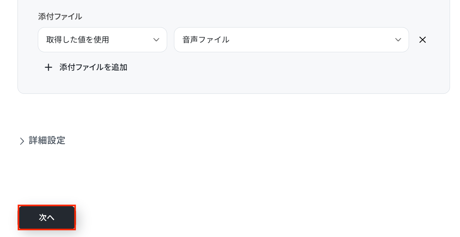Click the plus icon beside 添付ファイルを追加

tap(48, 68)
